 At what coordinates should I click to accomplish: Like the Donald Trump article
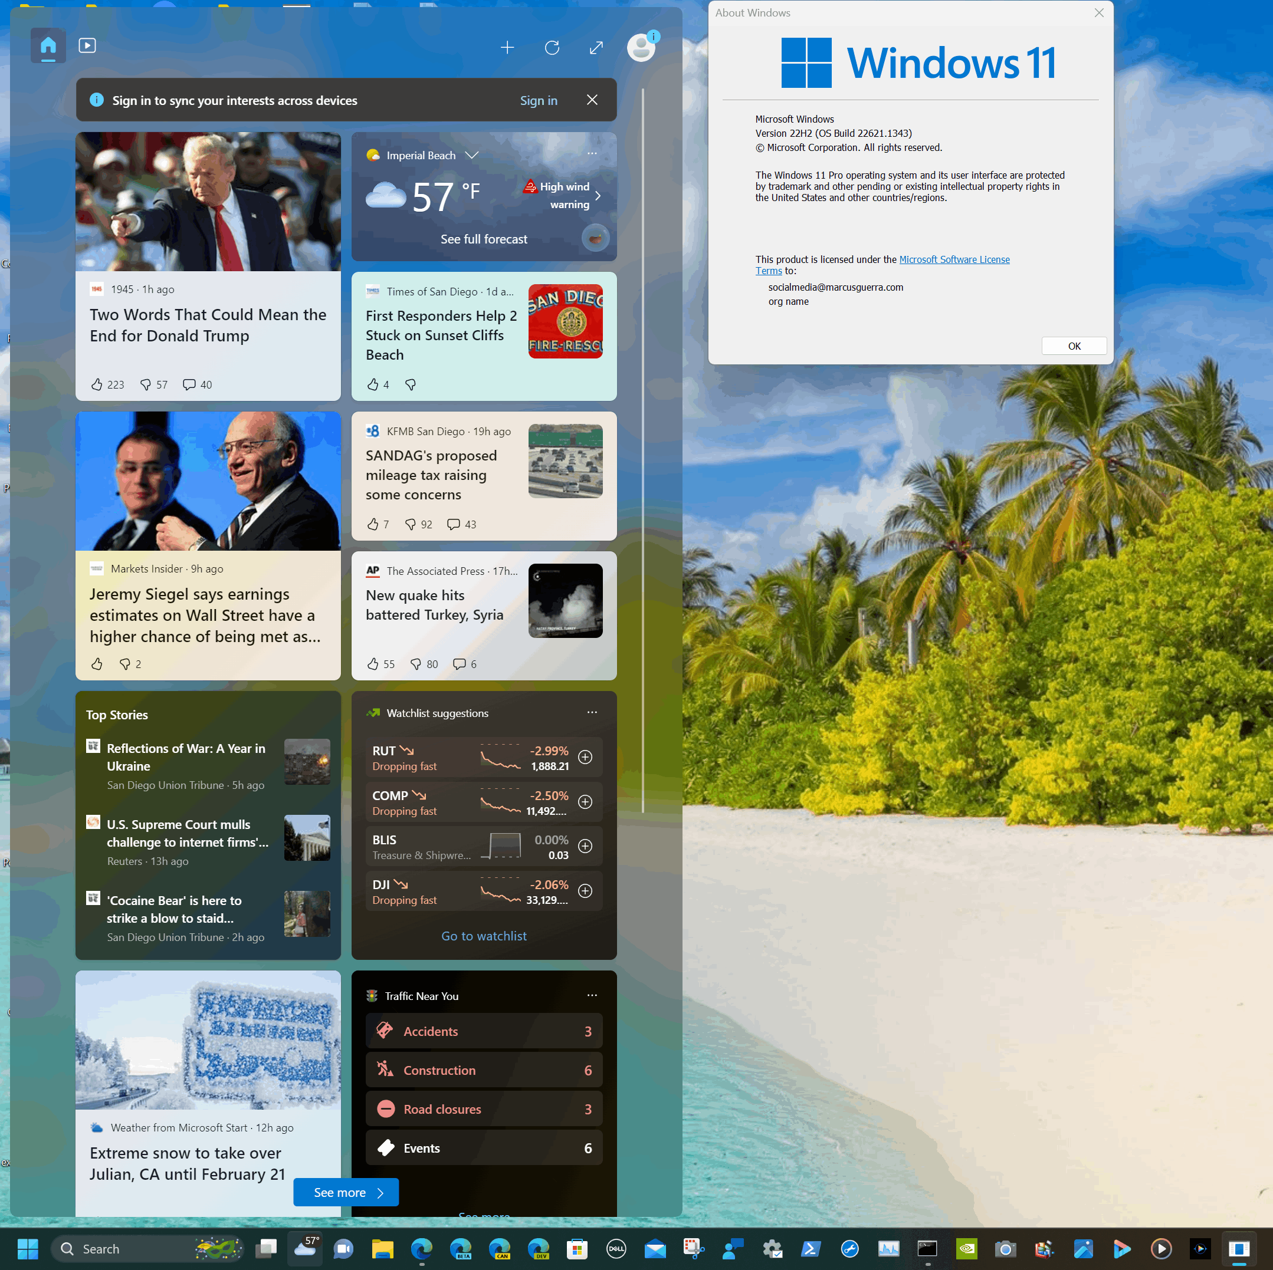97,384
